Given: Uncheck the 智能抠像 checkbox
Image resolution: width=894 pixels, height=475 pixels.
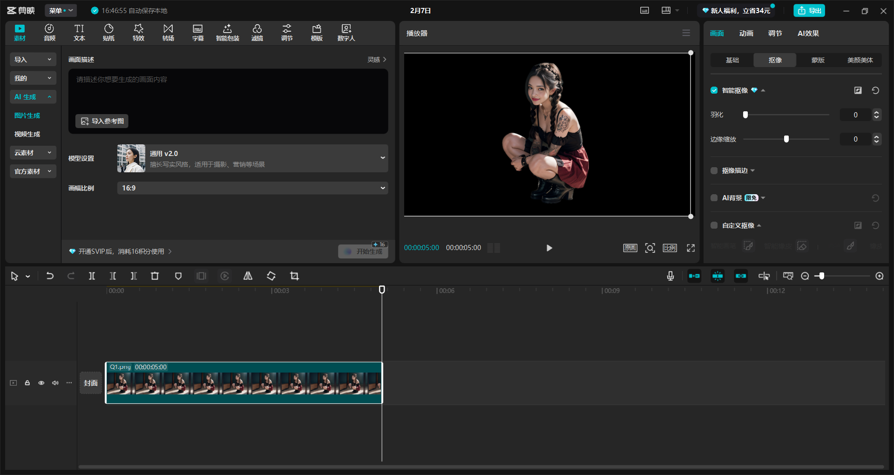Looking at the screenshot, I should (714, 90).
